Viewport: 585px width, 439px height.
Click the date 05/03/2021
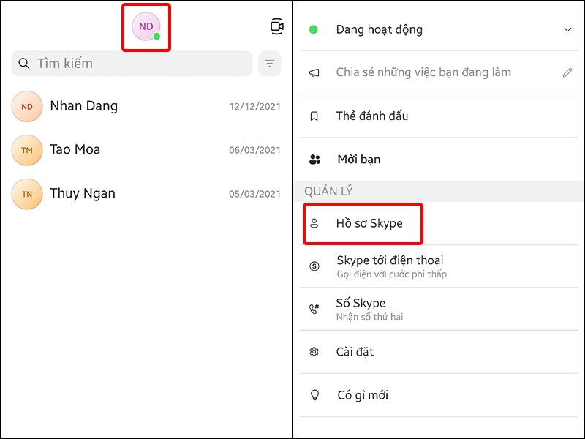254,194
